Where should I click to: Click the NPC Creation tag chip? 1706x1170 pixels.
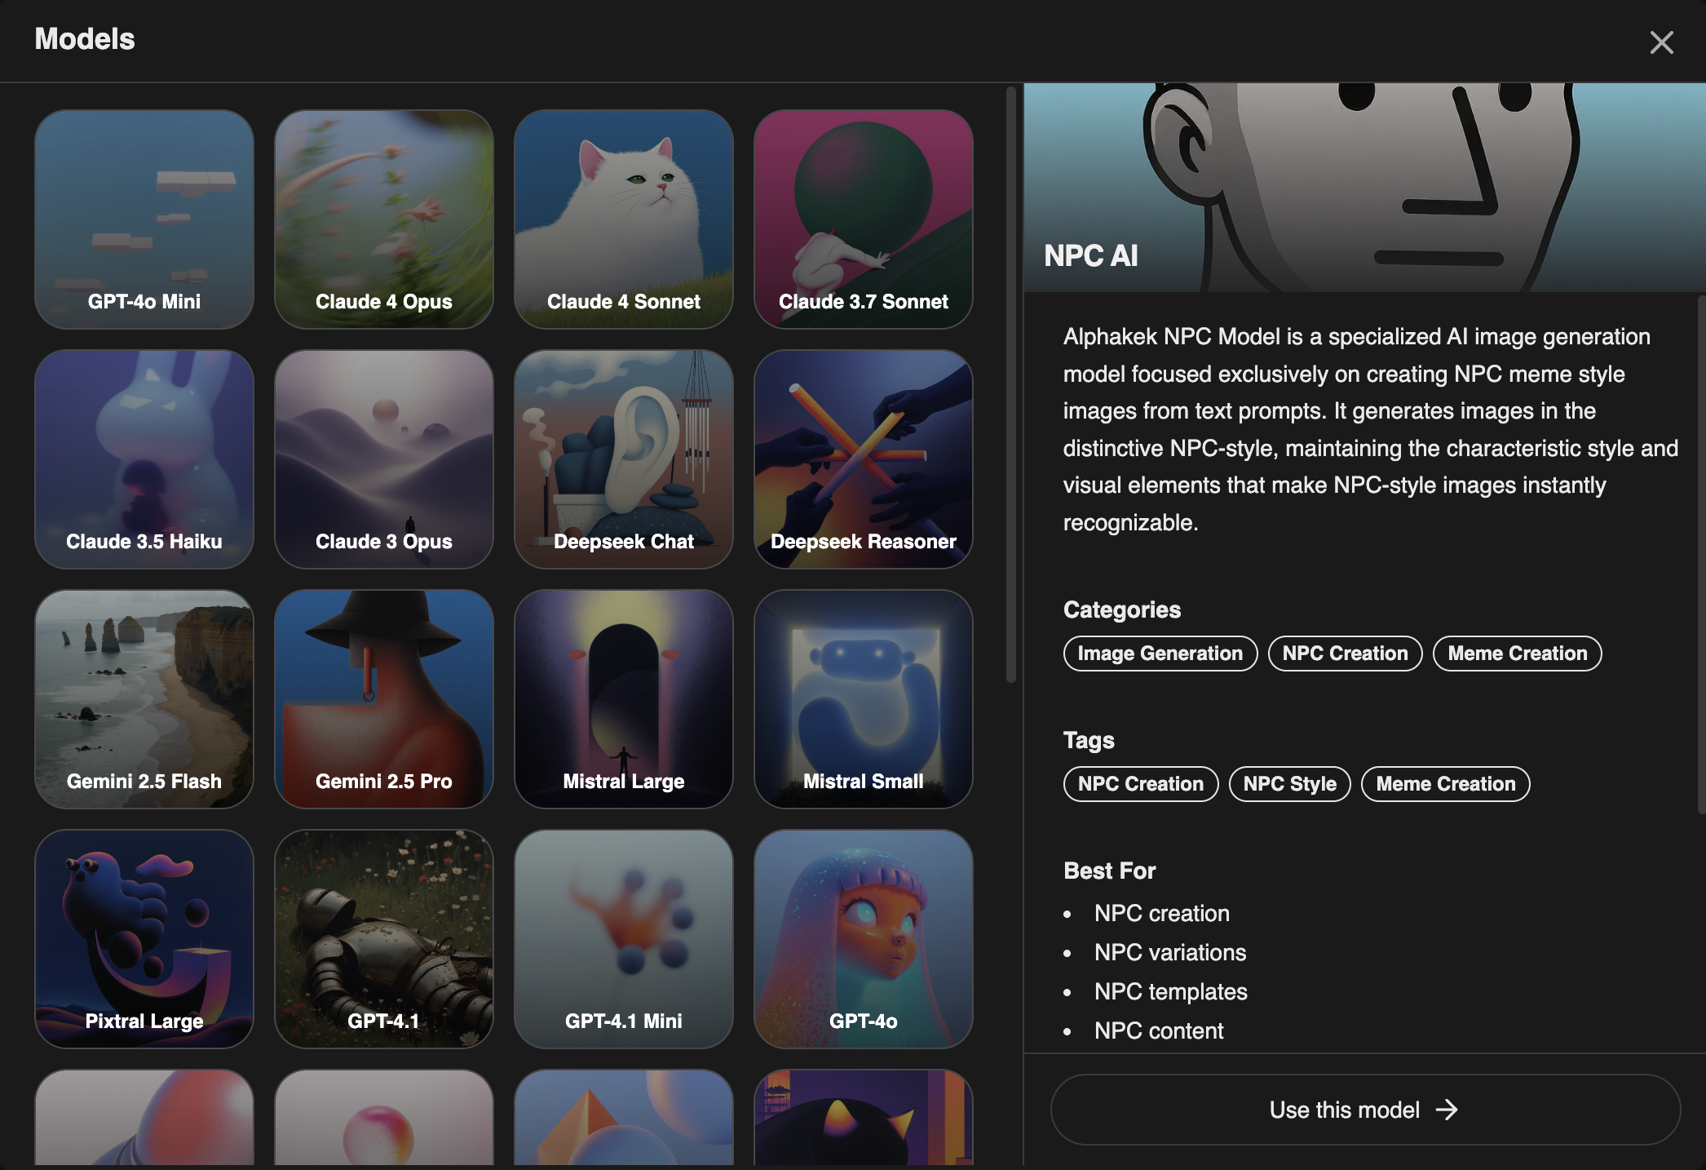pos(1140,784)
